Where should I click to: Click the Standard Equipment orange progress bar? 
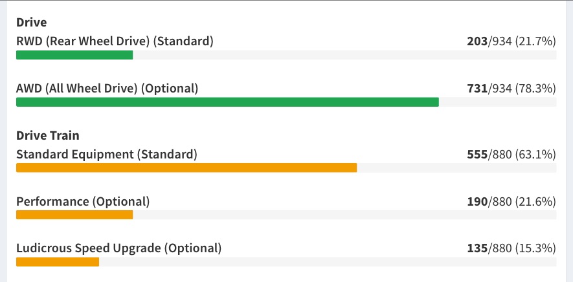(186, 168)
